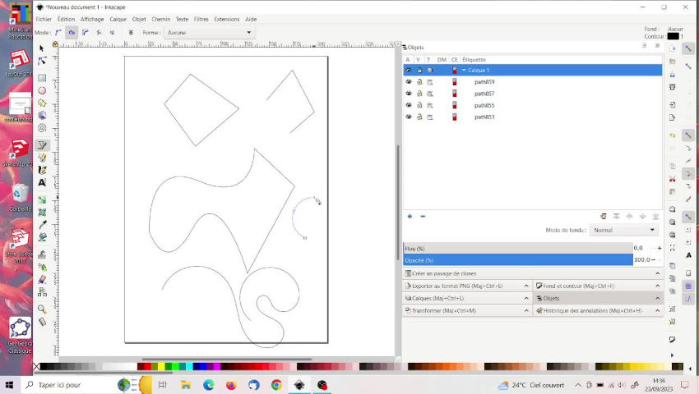Click the Objets panel tab

tap(598, 298)
